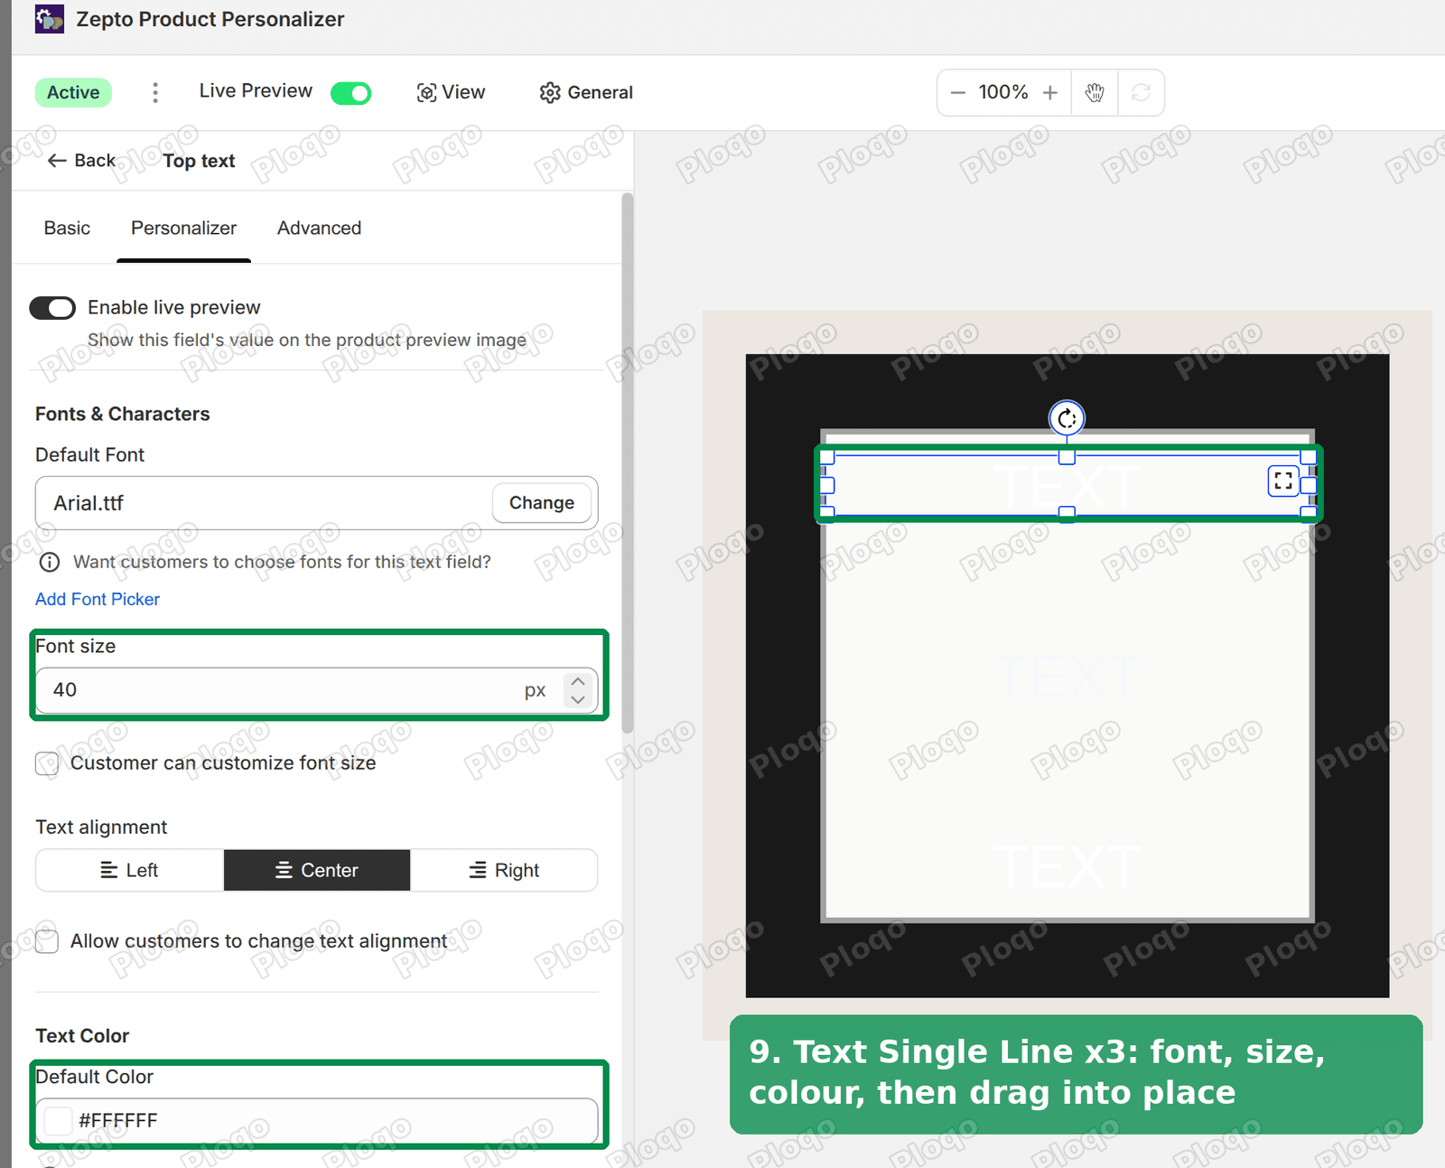Click the top text box on the canvas
Viewport: 1445px width, 1168px height.
coord(1067,486)
